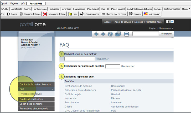Screen dimensions: 191x113
Task: Click the Déconnexion link
Action: coord(165,28)
